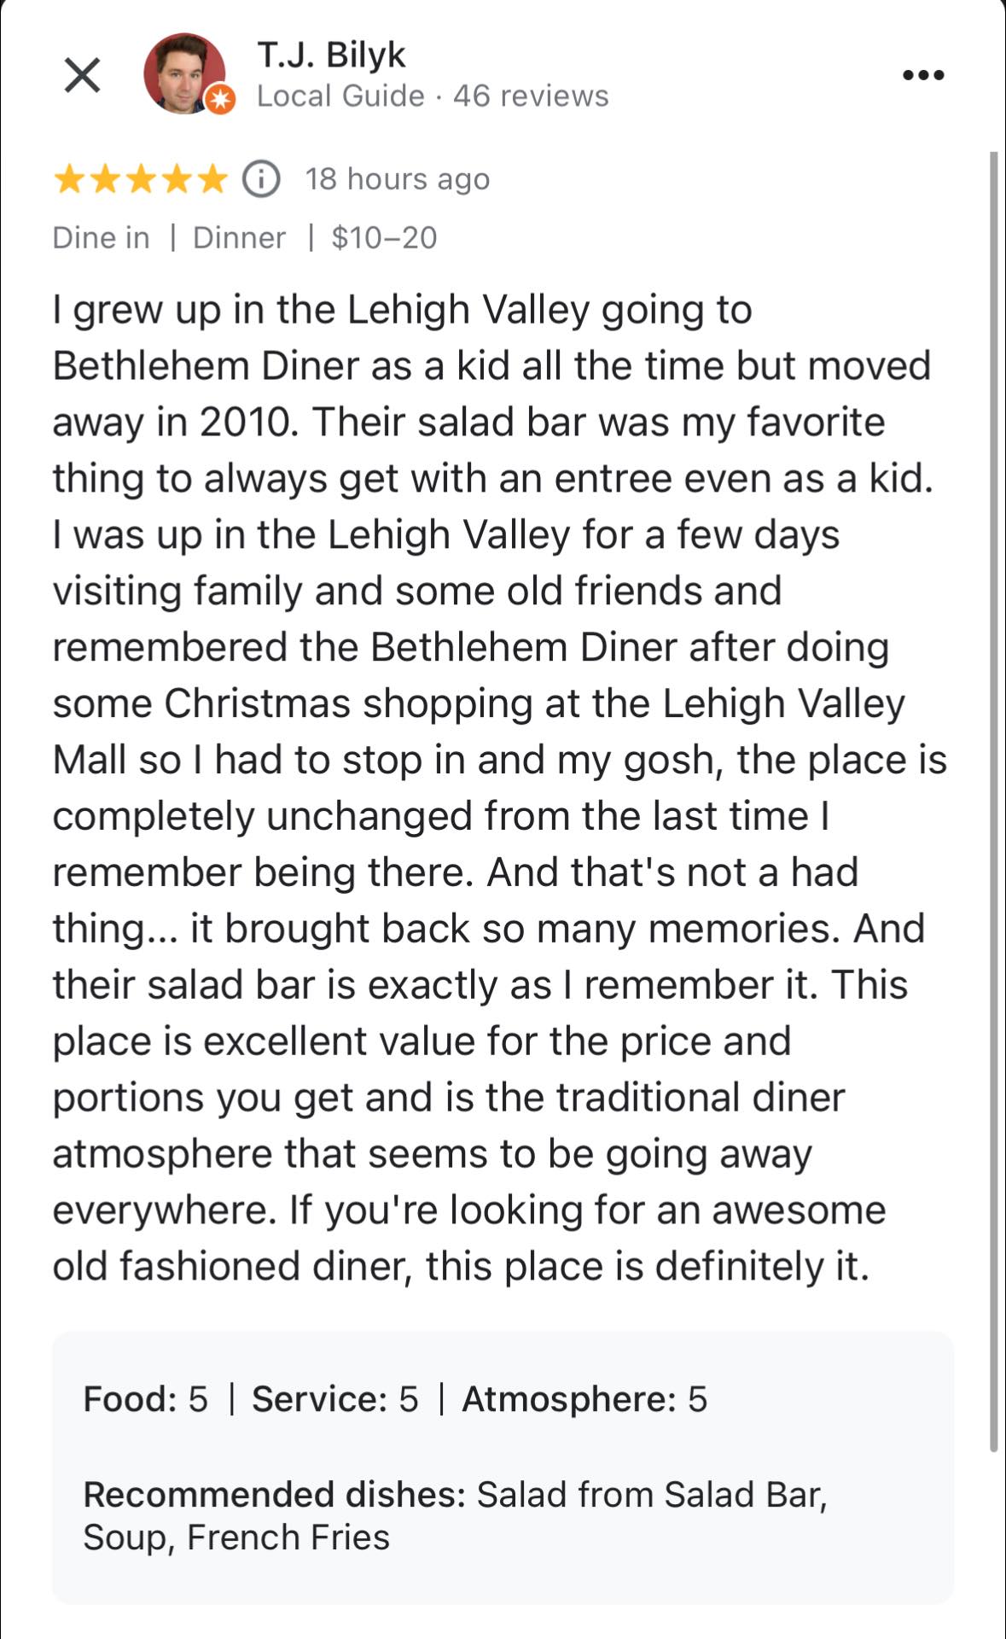Open the three-dot more options menu

coord(923,75)
